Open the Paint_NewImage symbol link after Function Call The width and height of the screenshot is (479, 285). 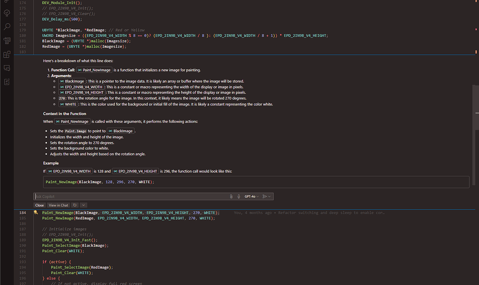(x=94, y=70)
